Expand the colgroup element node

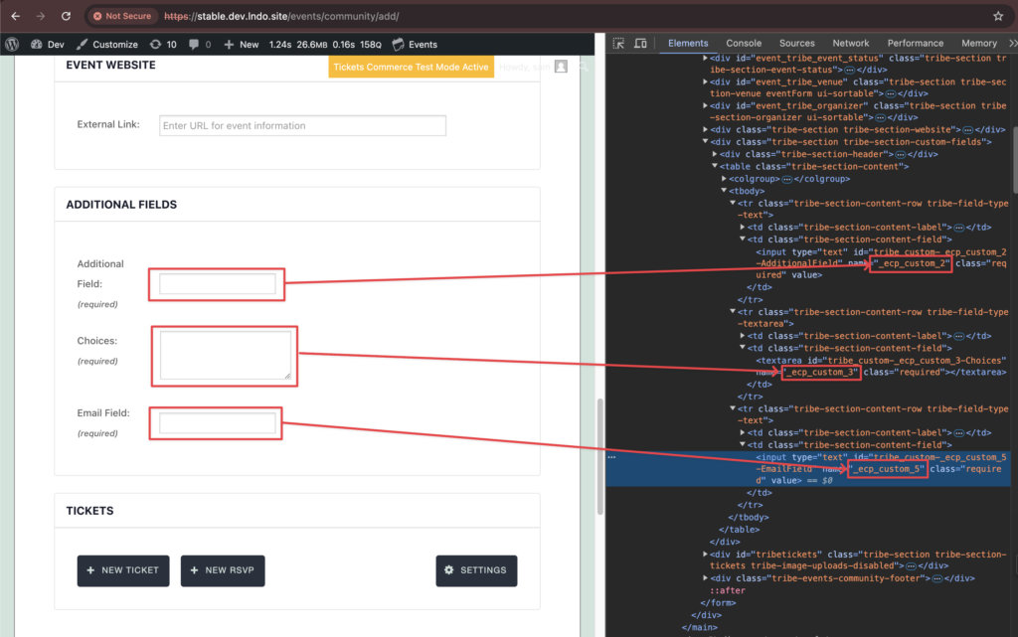click(724, 179)
